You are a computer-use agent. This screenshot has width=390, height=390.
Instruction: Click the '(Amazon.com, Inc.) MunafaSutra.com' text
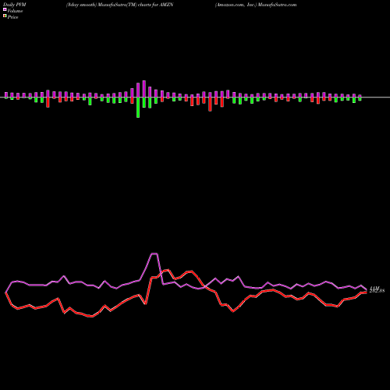coord(256,5)
